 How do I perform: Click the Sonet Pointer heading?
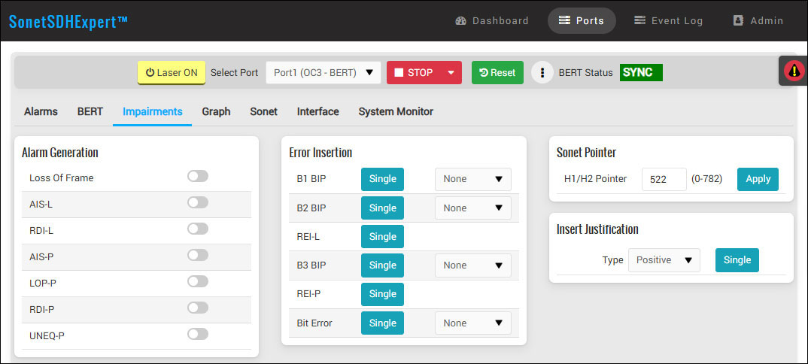(x=586, y=153)
